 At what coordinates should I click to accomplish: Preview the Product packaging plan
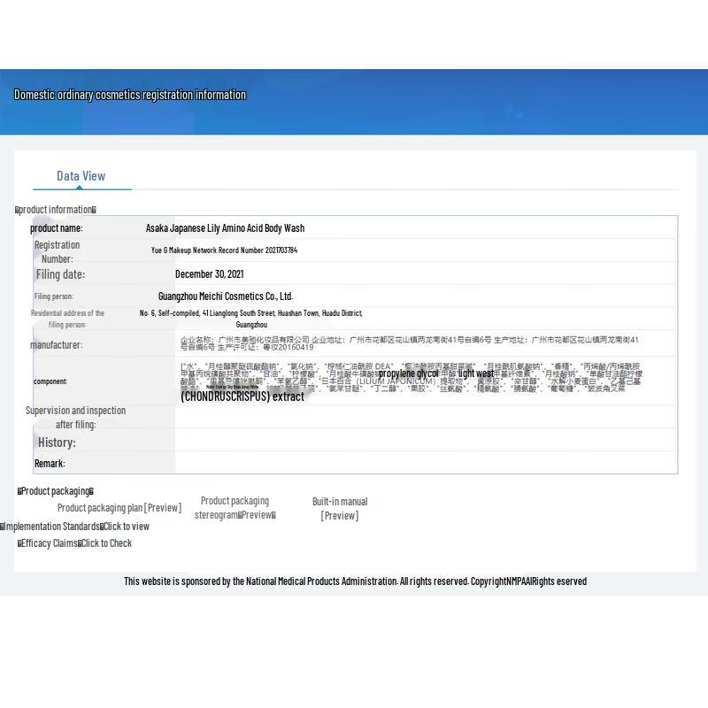coord(119,508)
